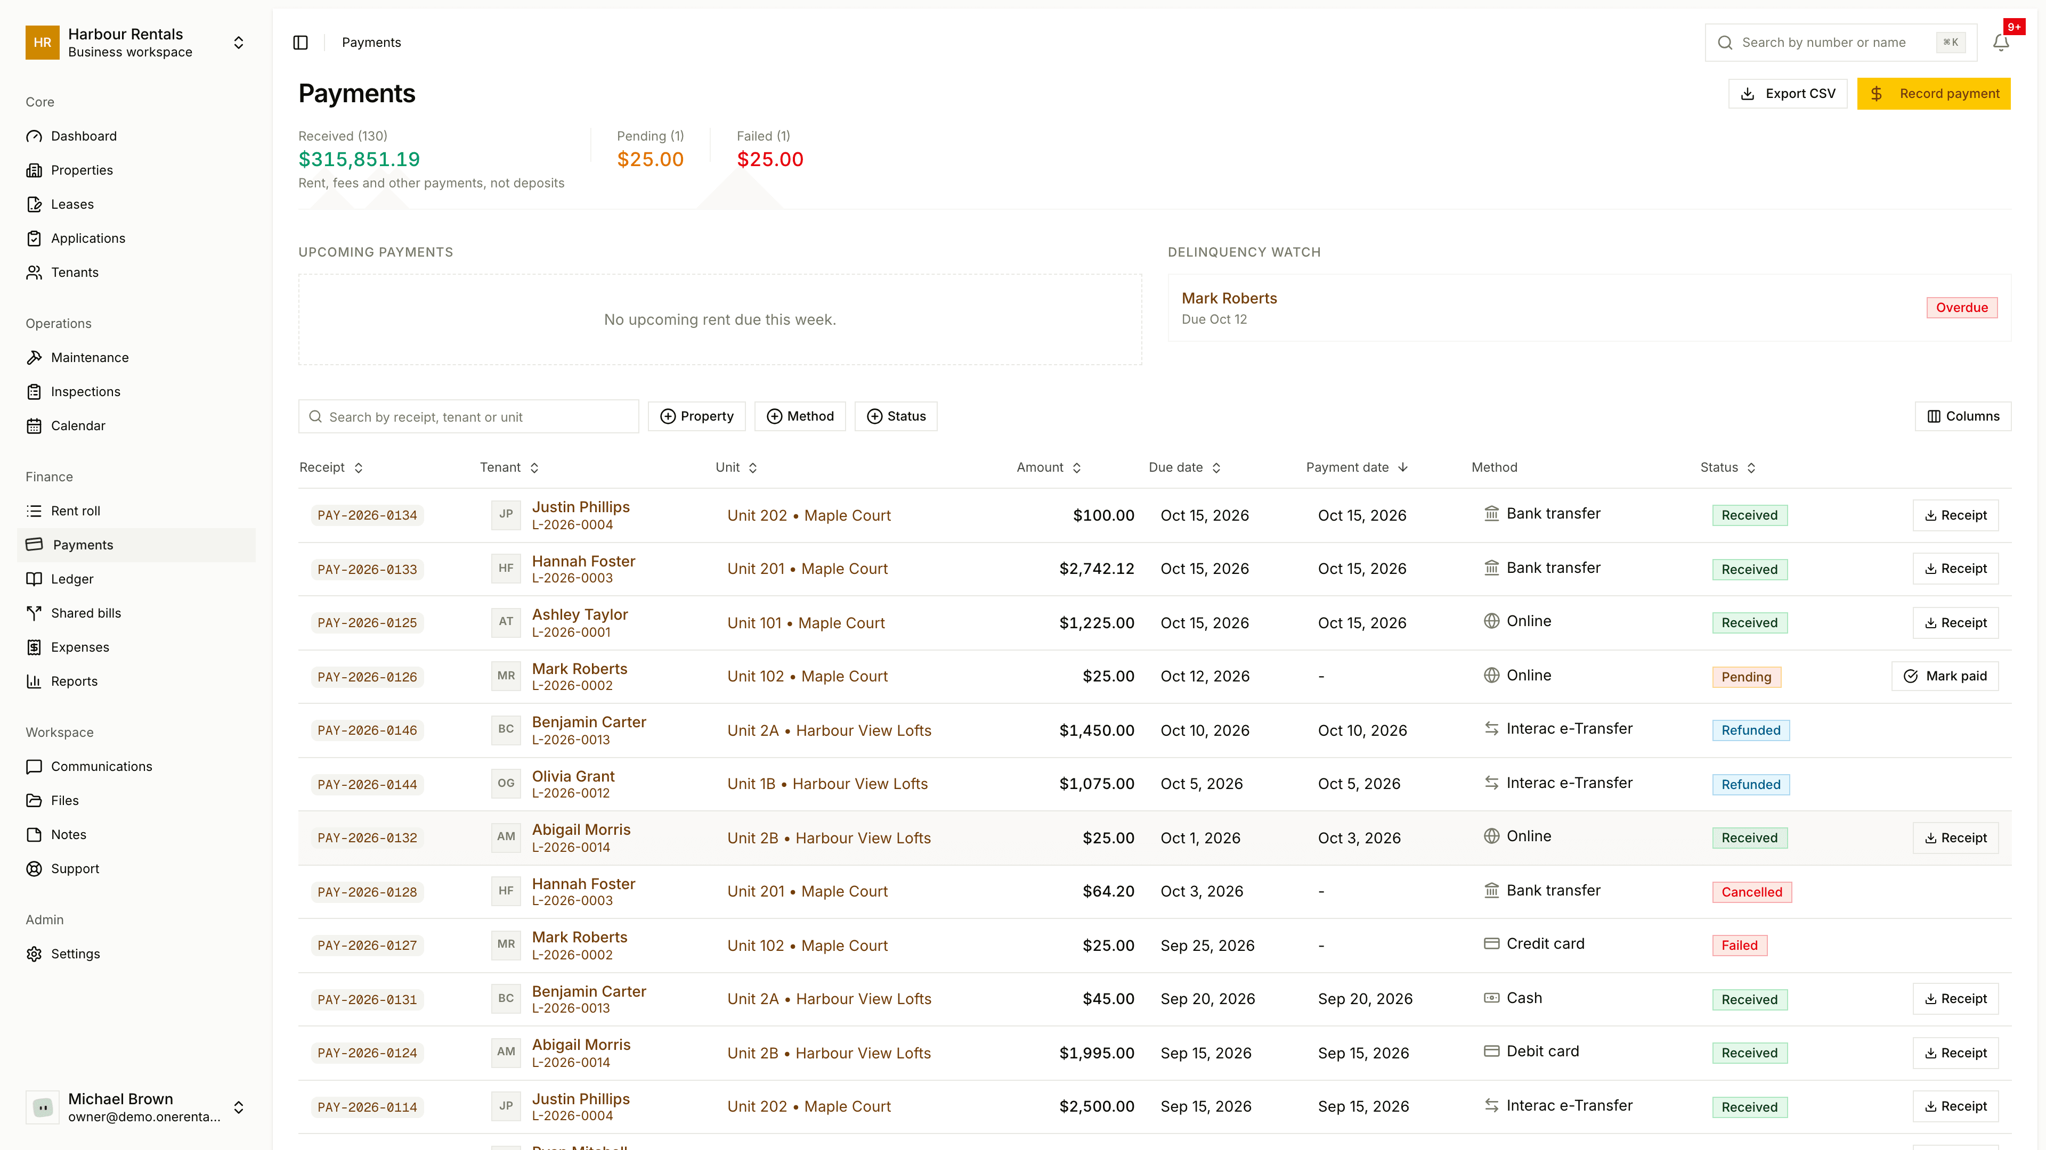The height and width of the screenshot is (1150, 2046).
Task: Focus the global search by number or name
Action: tap(1841, 42)
